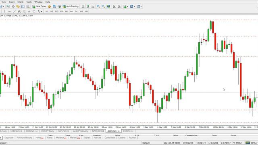Switch to the AUDJPY,Weekly chart tab
The image size is (258, 145).
tap(81, 131)
